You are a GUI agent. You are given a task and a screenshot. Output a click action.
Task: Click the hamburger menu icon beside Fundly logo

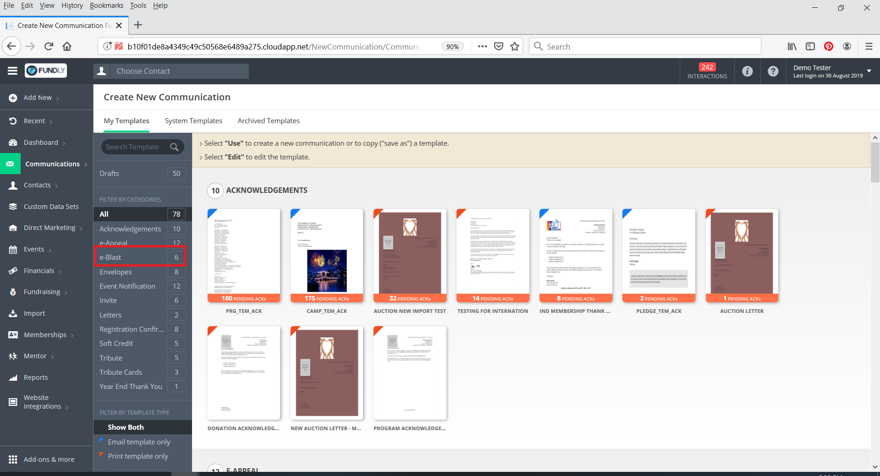[12, 71]
